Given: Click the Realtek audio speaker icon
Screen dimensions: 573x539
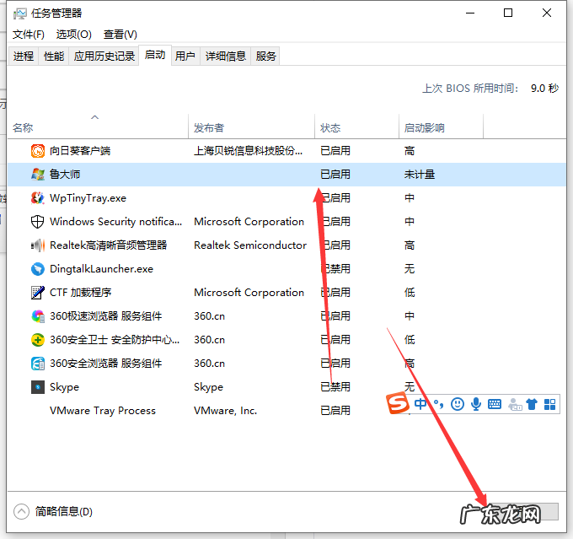Looking at the screenshot, I should (x=38, y=245).
